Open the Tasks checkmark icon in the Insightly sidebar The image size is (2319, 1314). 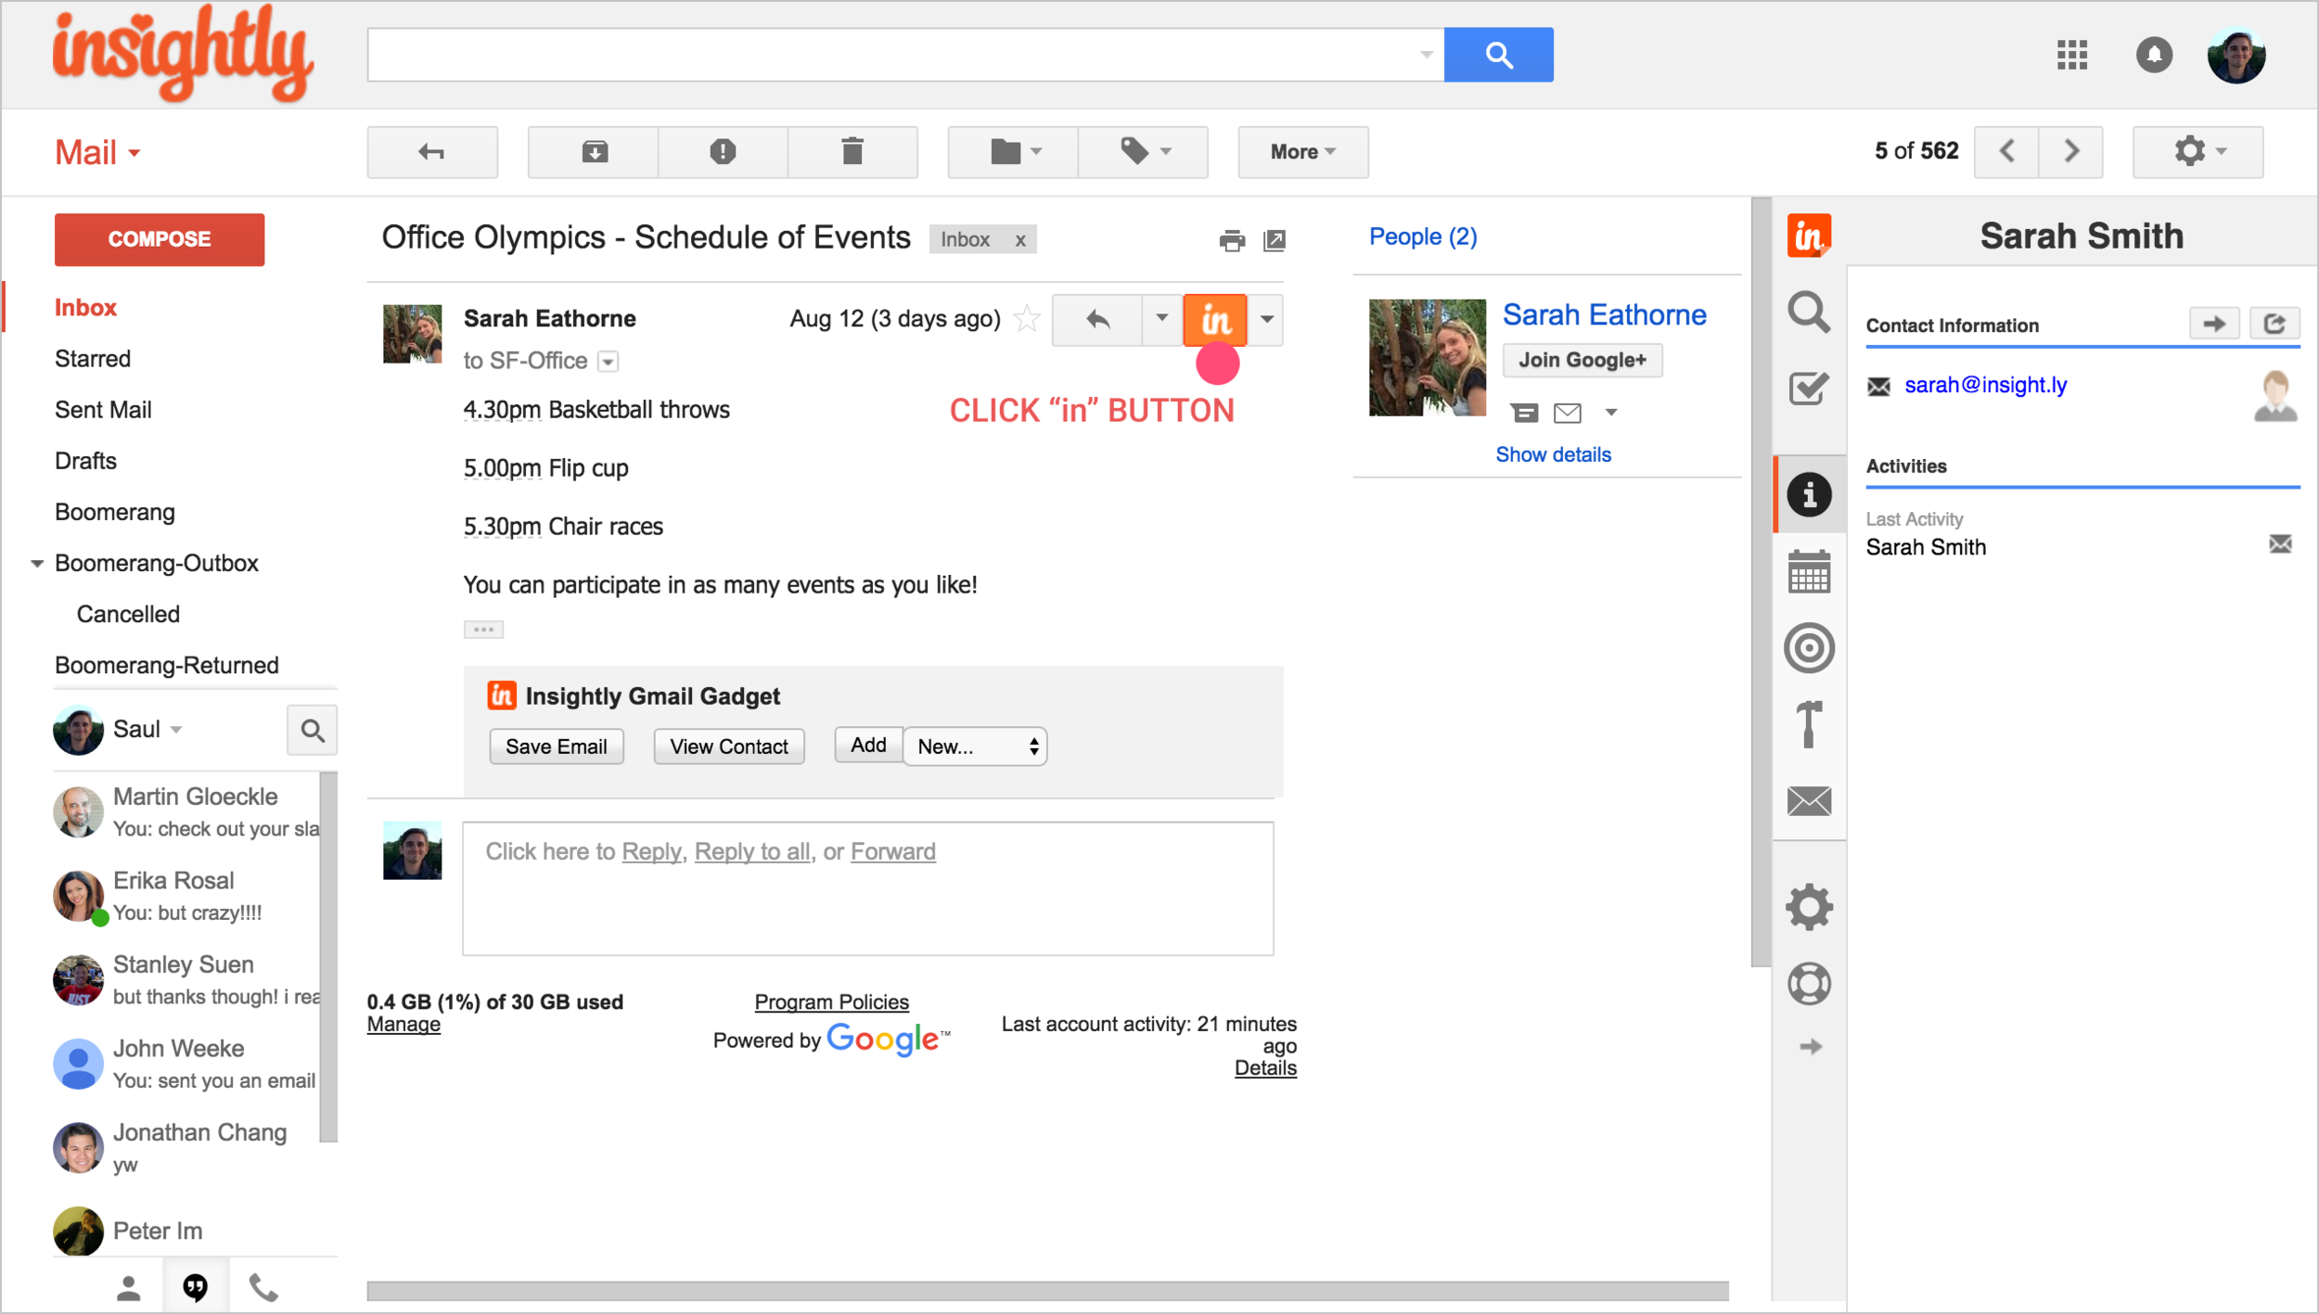tap(1808, 389)
